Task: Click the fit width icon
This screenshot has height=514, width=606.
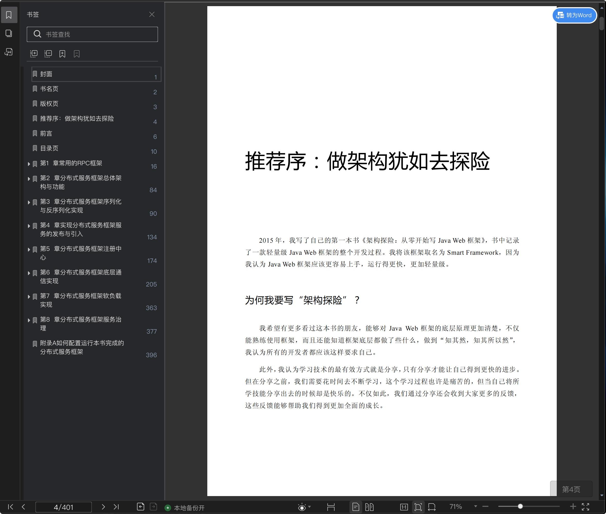Action: tap(432, 507)
